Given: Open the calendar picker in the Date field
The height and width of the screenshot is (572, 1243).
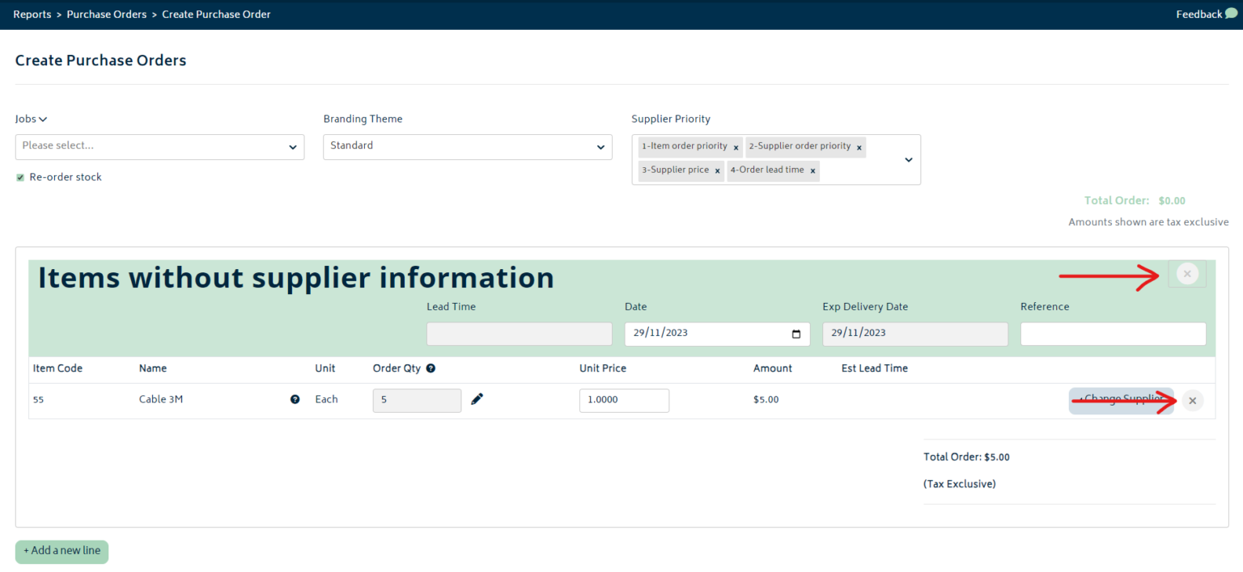Looking at the screenshot, I should click(796, 334).
